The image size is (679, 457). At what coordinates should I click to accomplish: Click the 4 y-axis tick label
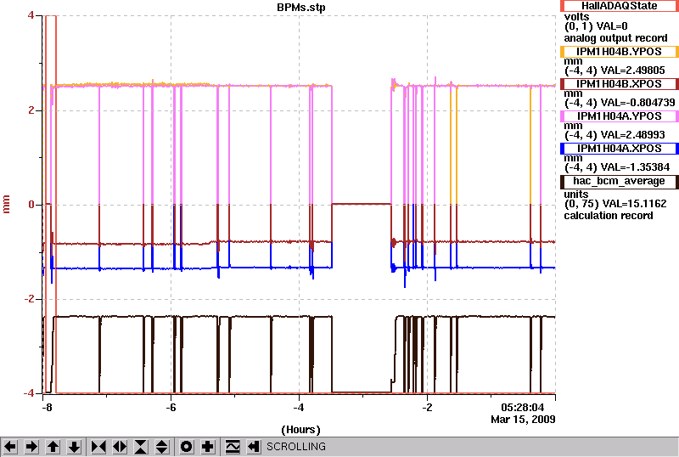pos(31,15)
